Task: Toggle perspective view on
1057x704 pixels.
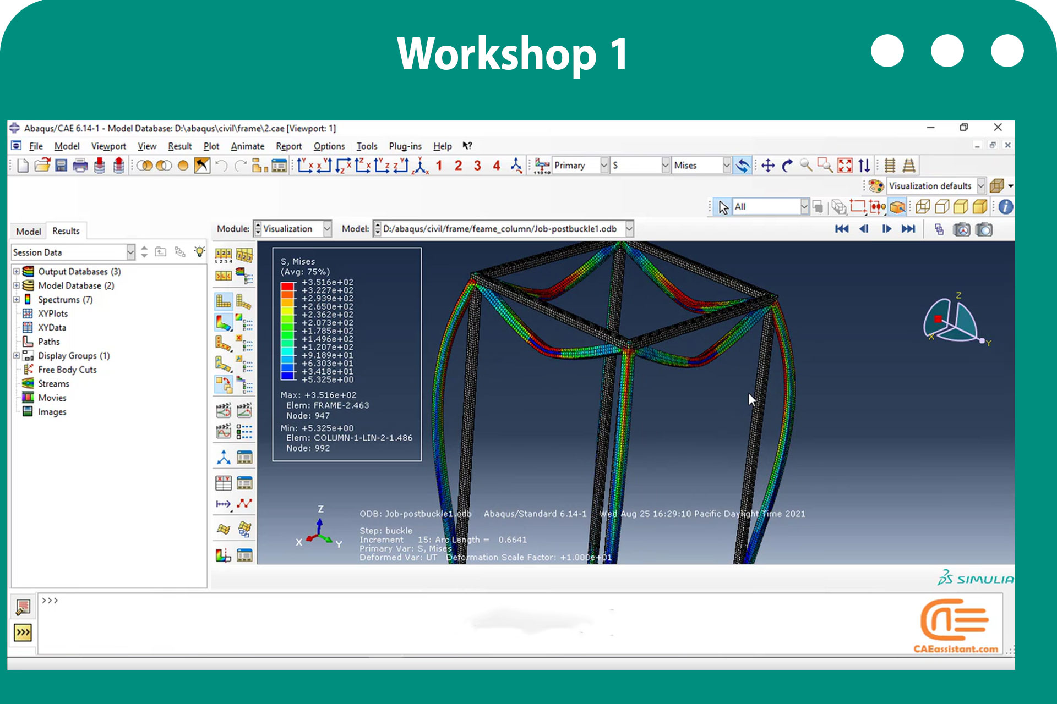Action: (x=909, y=166)
